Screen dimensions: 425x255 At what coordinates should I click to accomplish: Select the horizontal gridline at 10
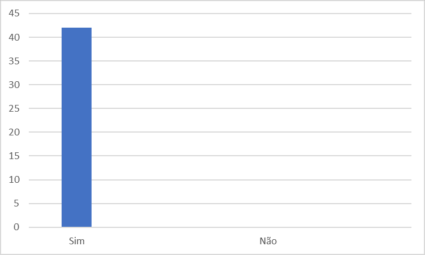[x=226, y=180]
